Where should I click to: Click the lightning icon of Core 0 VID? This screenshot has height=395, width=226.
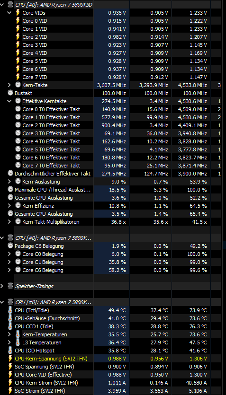coord(18,21)
